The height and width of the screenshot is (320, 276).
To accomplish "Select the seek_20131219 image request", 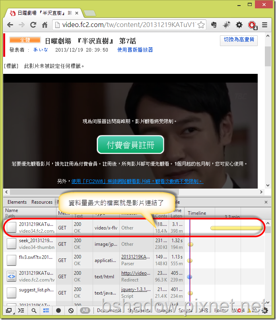I will coord(134,244).
